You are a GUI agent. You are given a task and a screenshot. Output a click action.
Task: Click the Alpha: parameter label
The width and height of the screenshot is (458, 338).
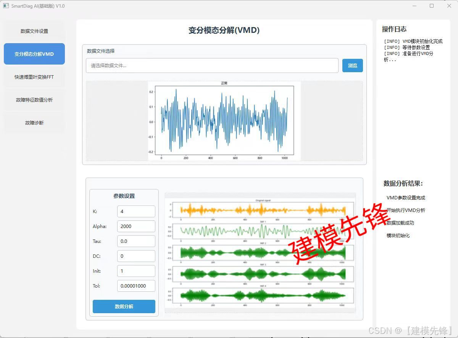pos(100,226)
